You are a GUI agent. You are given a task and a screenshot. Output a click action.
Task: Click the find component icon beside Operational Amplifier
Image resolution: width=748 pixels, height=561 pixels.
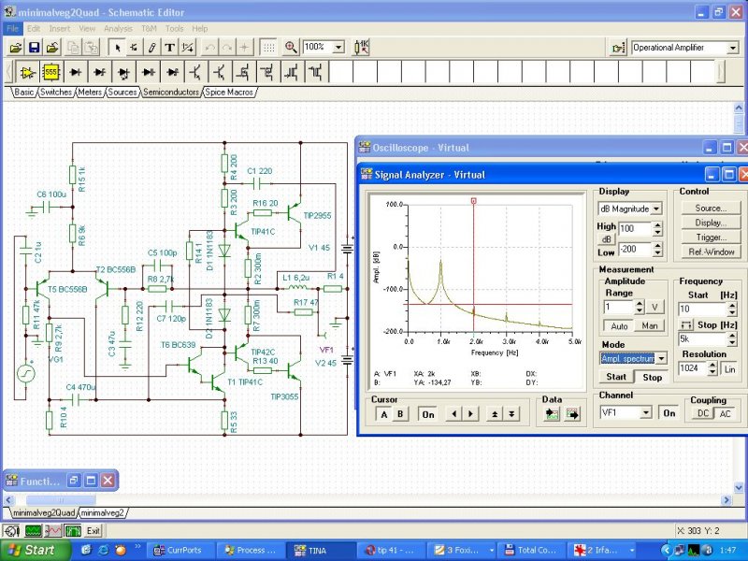618,48
